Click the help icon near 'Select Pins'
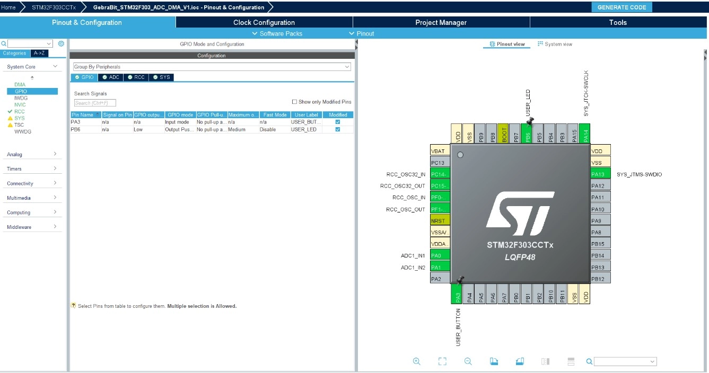The image size is (709, 373). pyautogui.click(x=73, y=306)
